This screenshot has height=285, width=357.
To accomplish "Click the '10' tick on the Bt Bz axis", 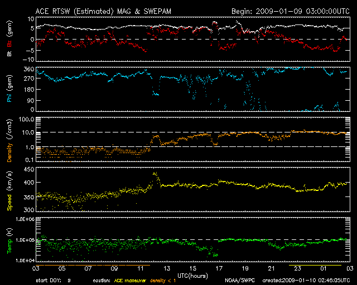I will pyautogui.click(x=31, y=19).
